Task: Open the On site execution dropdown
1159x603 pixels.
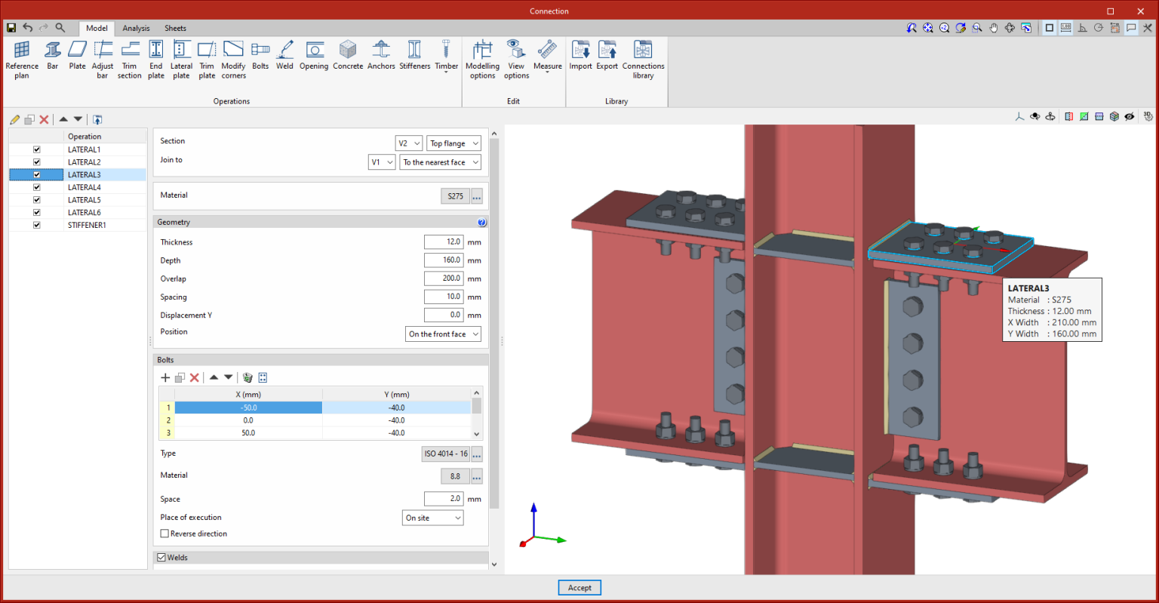Action: [x=432, y=518]
